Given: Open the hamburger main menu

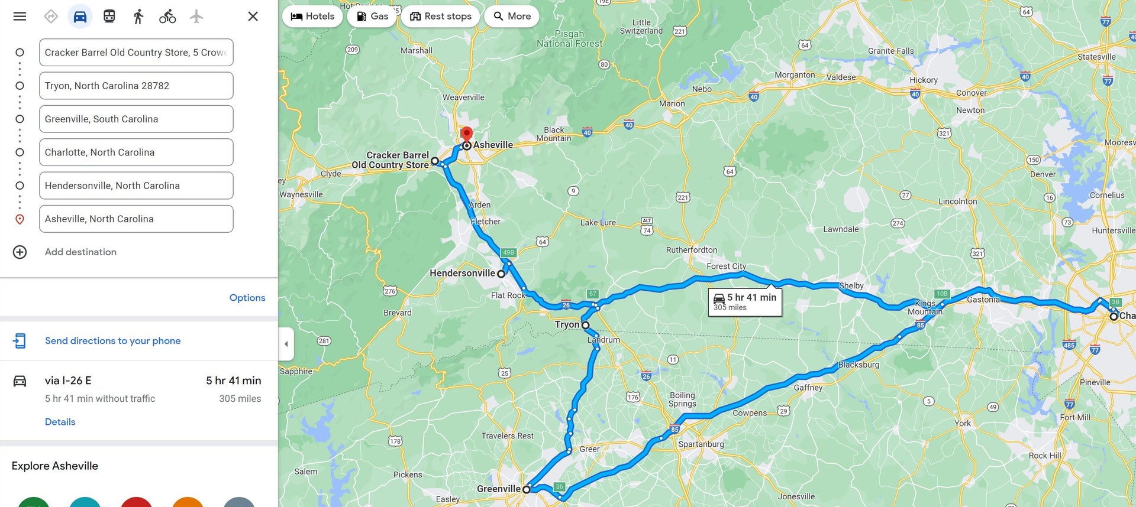Looking at the screenshot, I should (x=20, y=16).
